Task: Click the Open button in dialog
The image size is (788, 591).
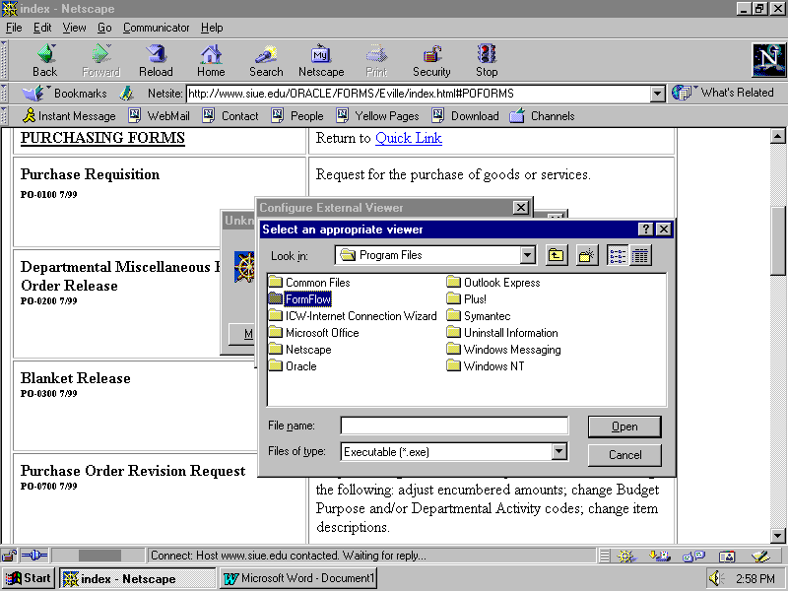Action: [624, 427]
